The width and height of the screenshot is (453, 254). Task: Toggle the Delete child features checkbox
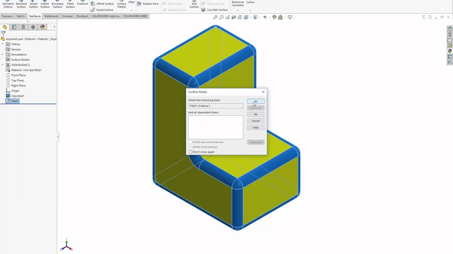click(191, 147)
